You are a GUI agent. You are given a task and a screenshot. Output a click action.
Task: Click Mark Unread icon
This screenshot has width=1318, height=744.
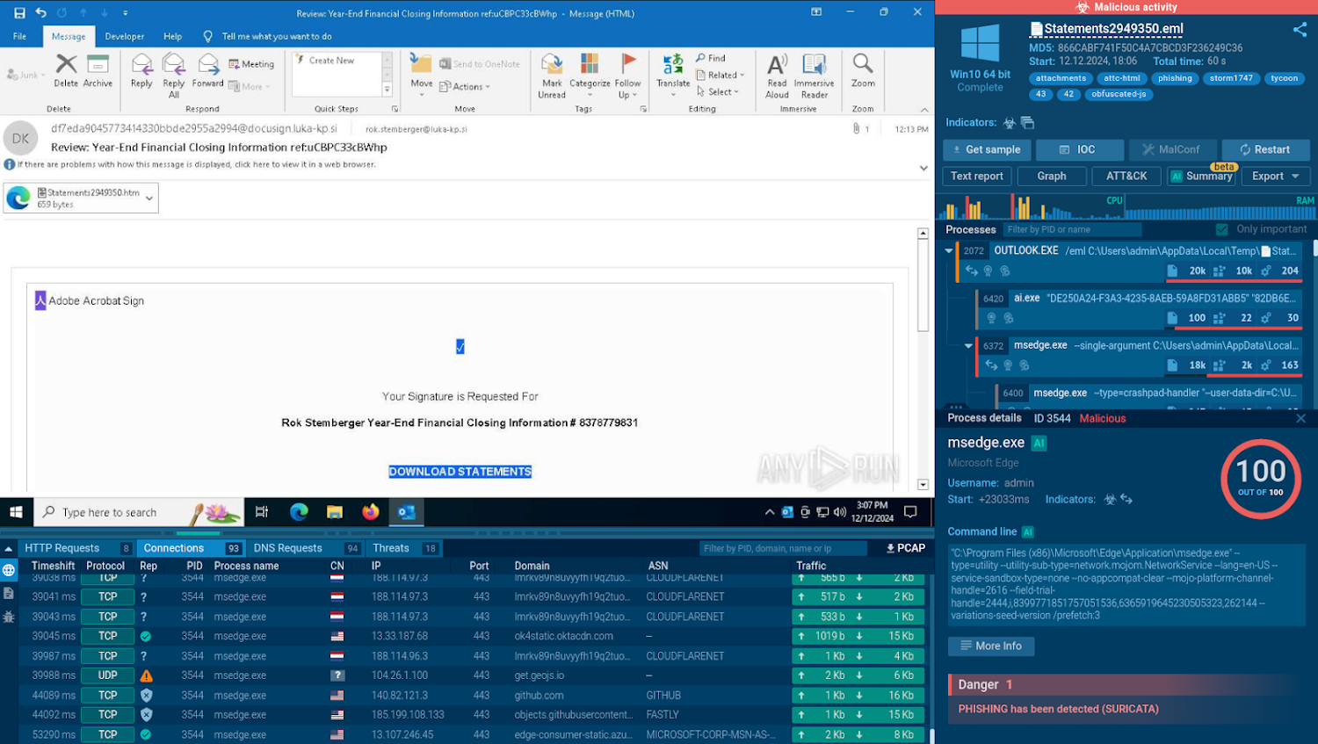(552, 64)
